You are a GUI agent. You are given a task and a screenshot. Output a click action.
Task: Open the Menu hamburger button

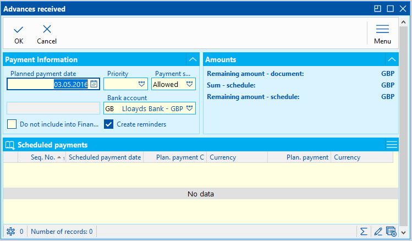[382, 35]
